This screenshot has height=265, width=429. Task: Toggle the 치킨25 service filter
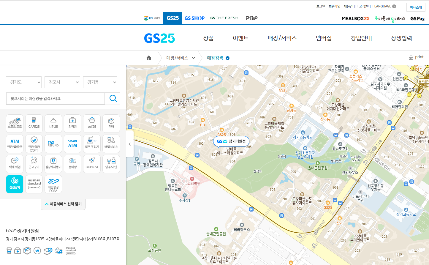click(x=53, y=124)
